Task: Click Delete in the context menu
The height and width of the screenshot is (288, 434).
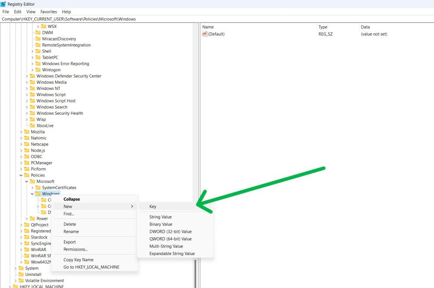Action: 94,224
